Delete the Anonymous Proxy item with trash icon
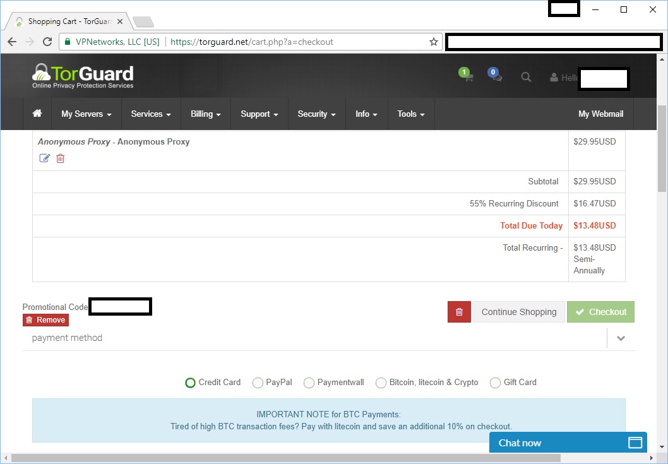Screen dimensions: 668x464 (61, 158)
